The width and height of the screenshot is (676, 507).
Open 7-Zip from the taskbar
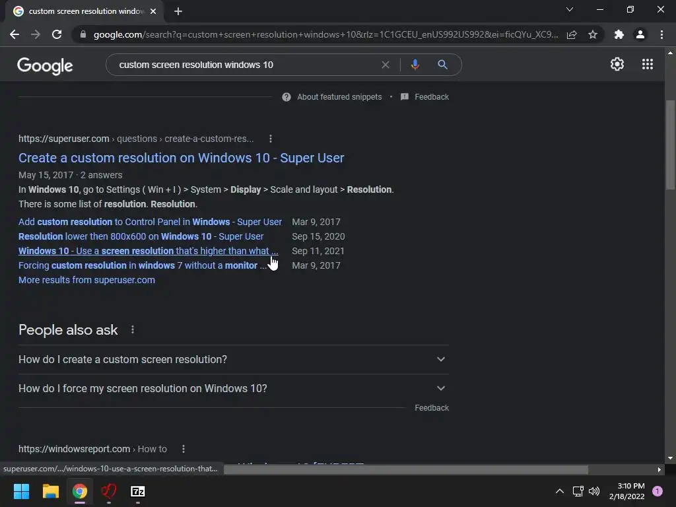tap(138, 491)
